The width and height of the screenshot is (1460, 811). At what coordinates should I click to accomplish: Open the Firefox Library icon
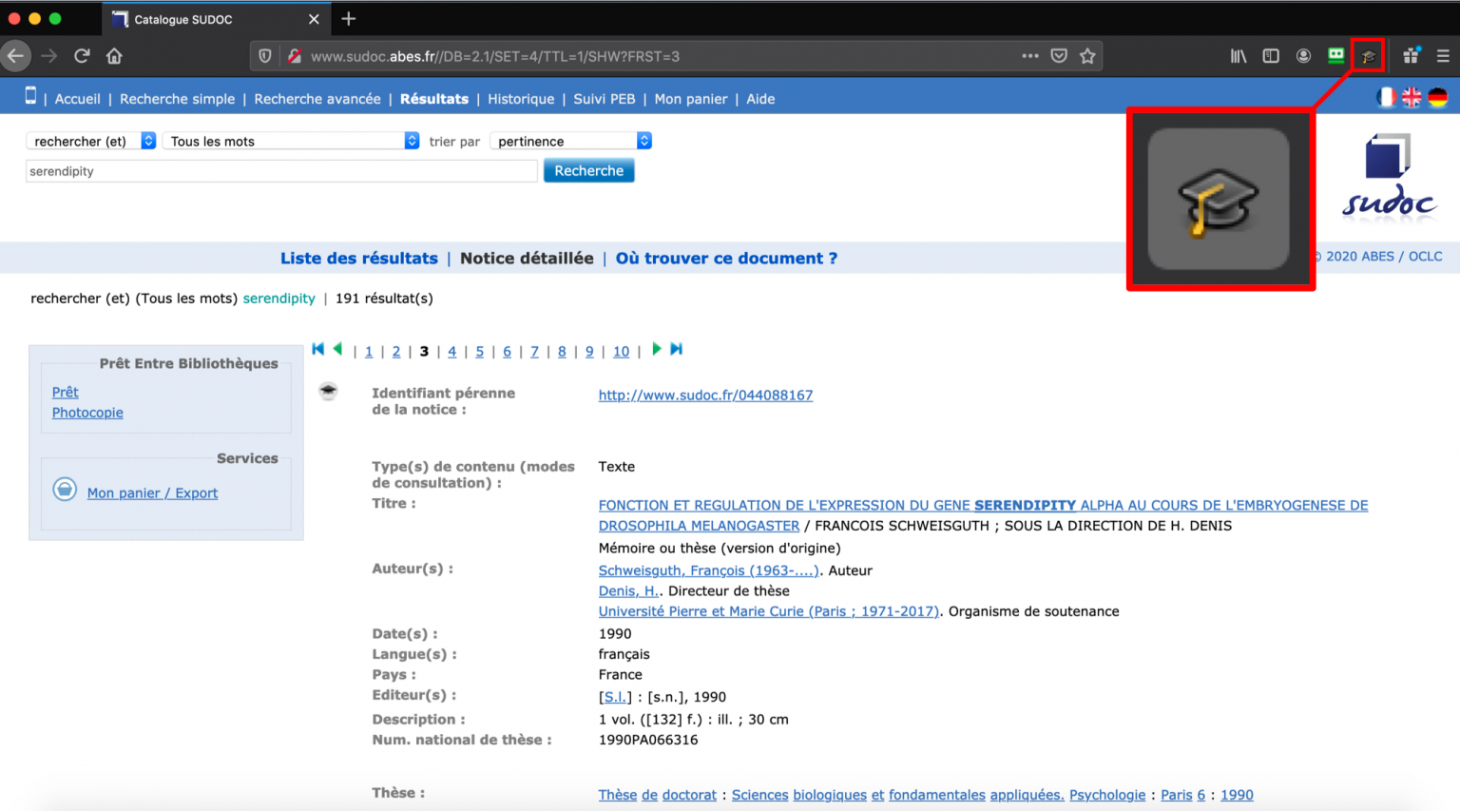point(1238,55)
